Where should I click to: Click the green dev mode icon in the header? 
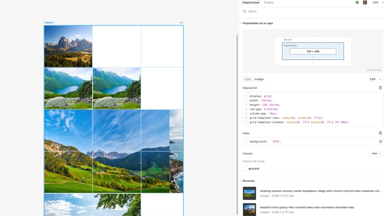tap(357, 2)
